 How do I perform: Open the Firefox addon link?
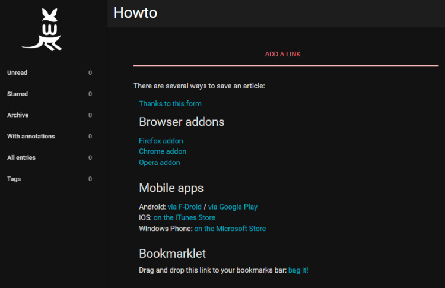click(x=161, y=141)
